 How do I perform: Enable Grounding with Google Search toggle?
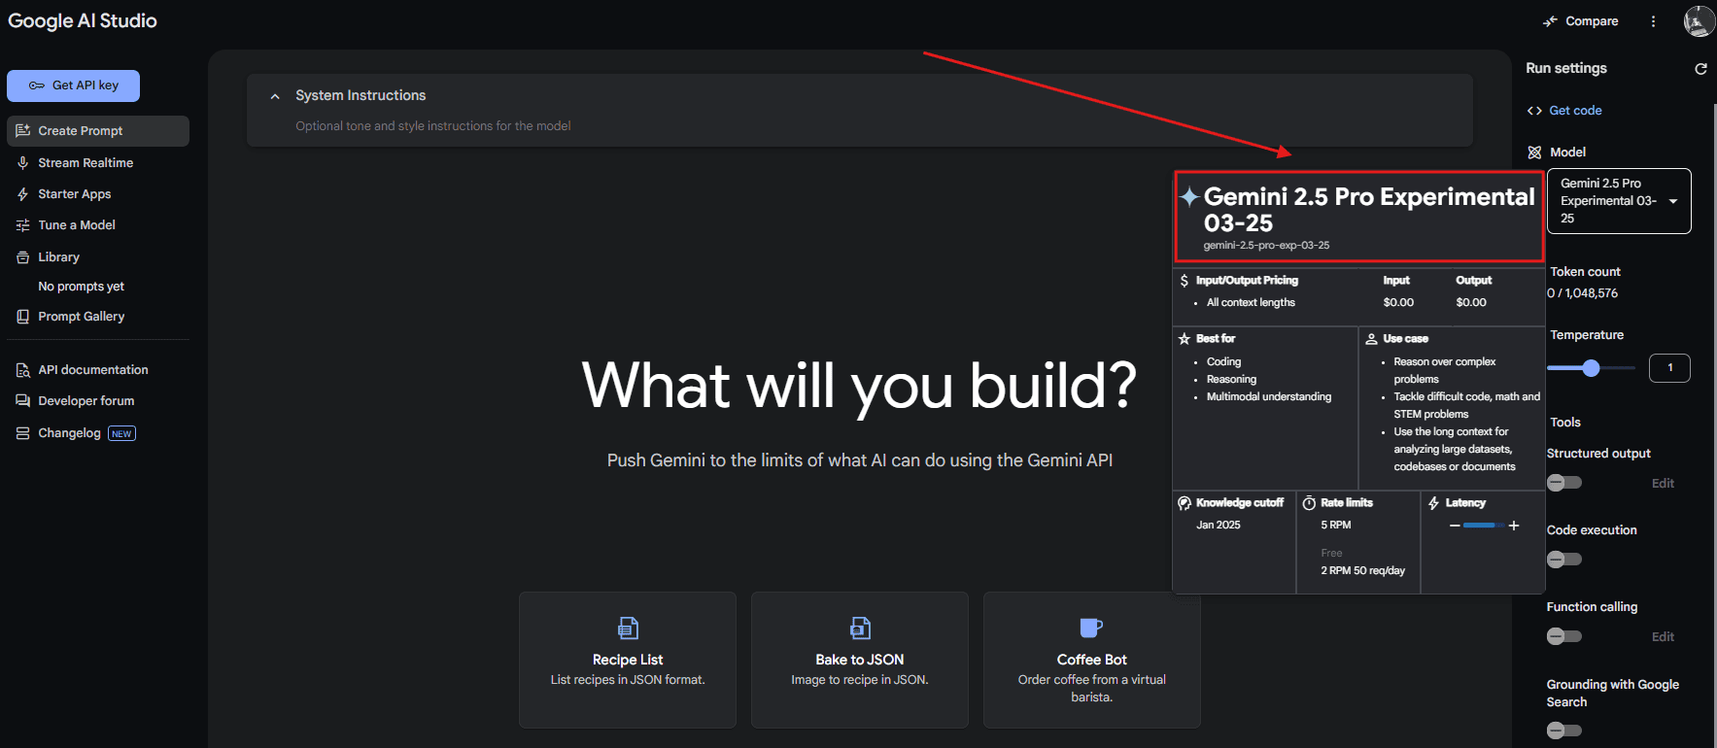[1564, 731]
